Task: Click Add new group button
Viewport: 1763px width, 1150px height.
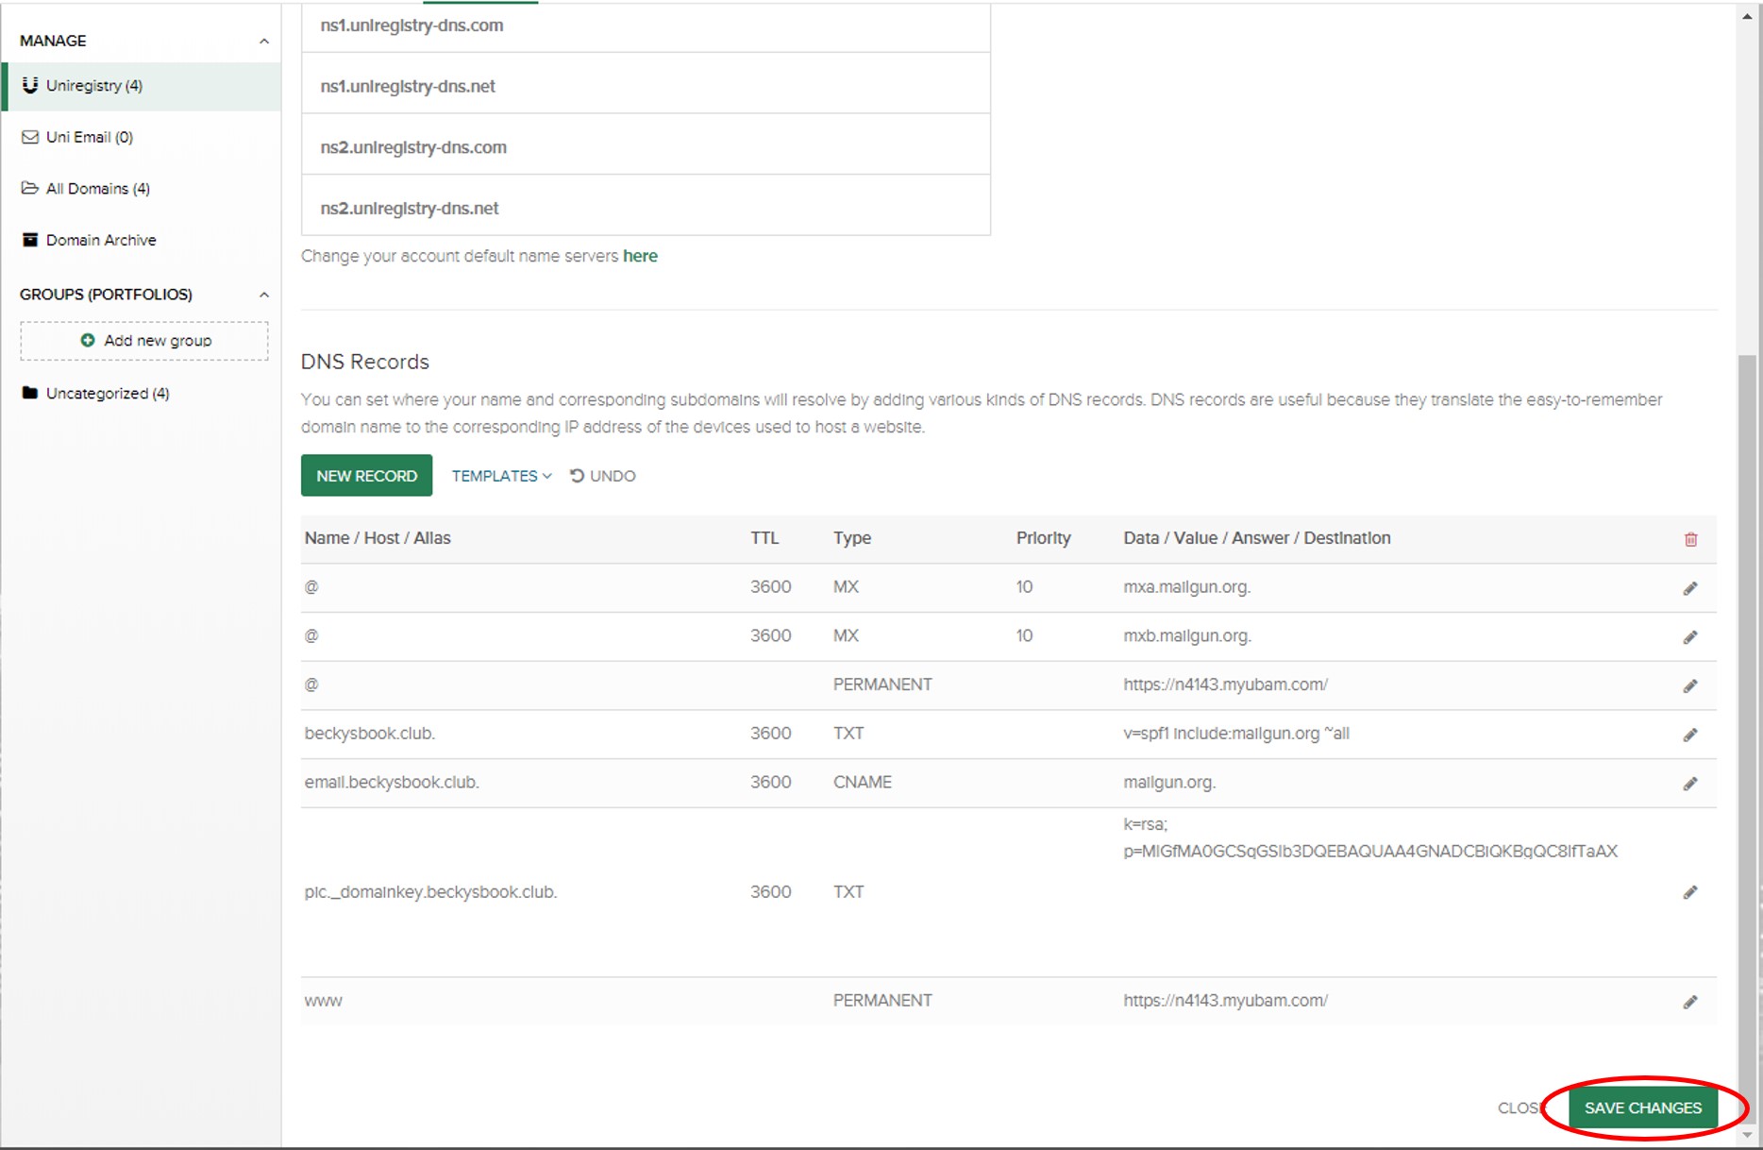Action: tap(144, 340)
